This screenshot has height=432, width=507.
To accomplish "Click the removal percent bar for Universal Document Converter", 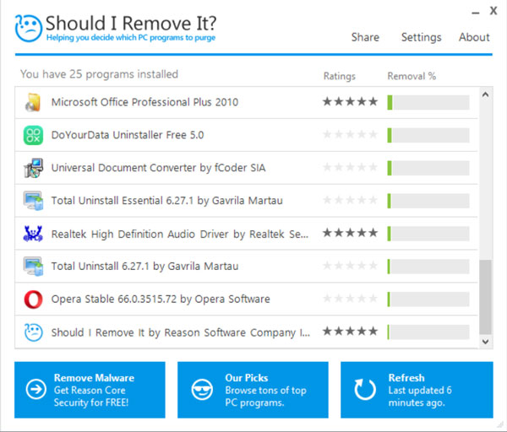I will 428,168.
